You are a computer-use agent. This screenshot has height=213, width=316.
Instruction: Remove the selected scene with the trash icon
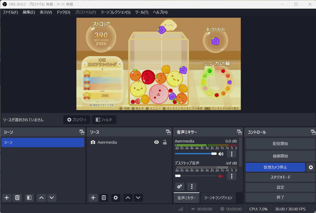point(17,198)
